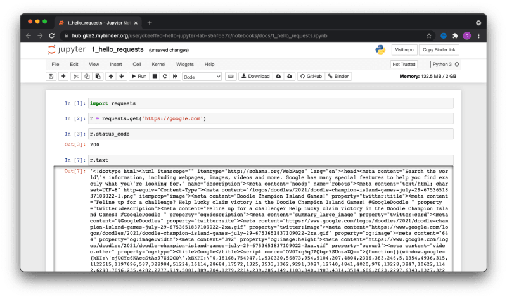Click the 200 output value
The image size is (507, 299).
coord(94,145)
